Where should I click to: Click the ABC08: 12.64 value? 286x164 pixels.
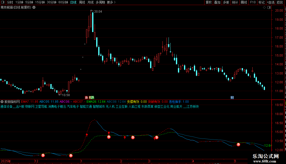pos(116,102)
